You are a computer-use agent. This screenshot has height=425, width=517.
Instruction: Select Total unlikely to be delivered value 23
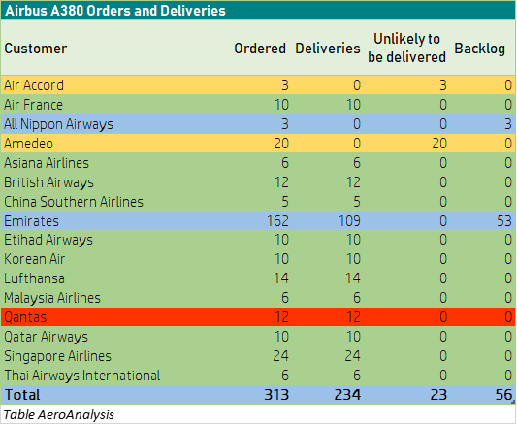[x=438, y=395]
